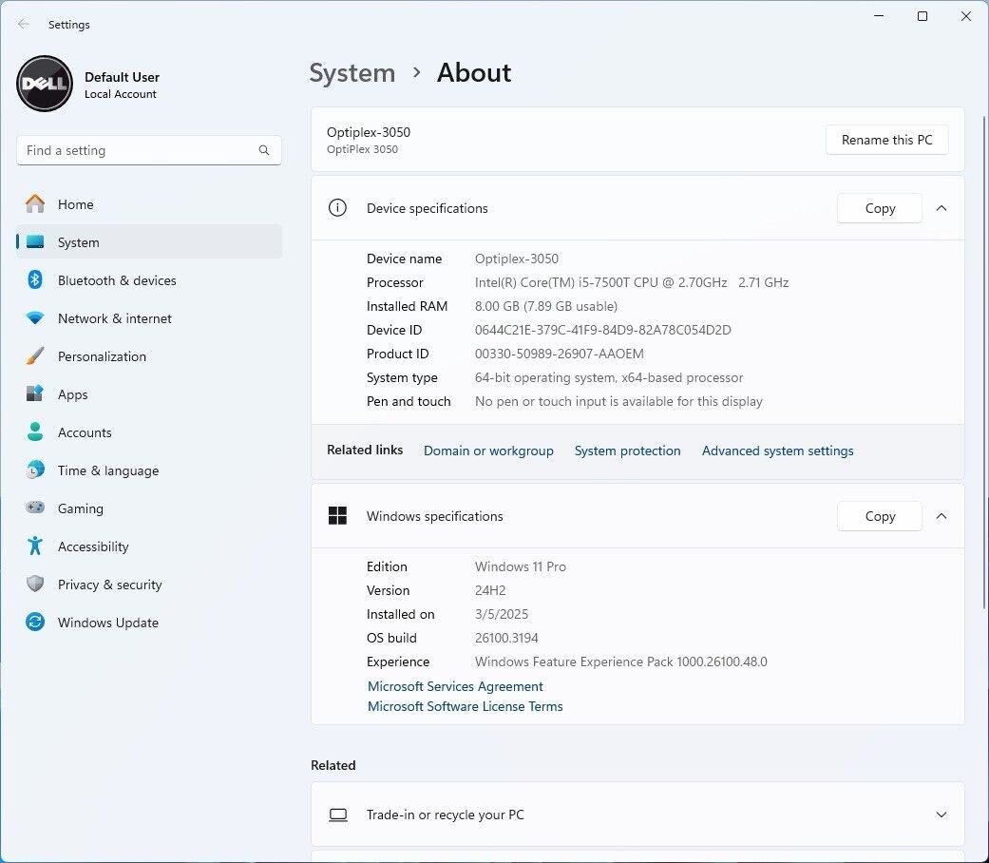Click the Processor value Intel Core i5-7500T
The image size is (989, 863).
tap(632, 282)
